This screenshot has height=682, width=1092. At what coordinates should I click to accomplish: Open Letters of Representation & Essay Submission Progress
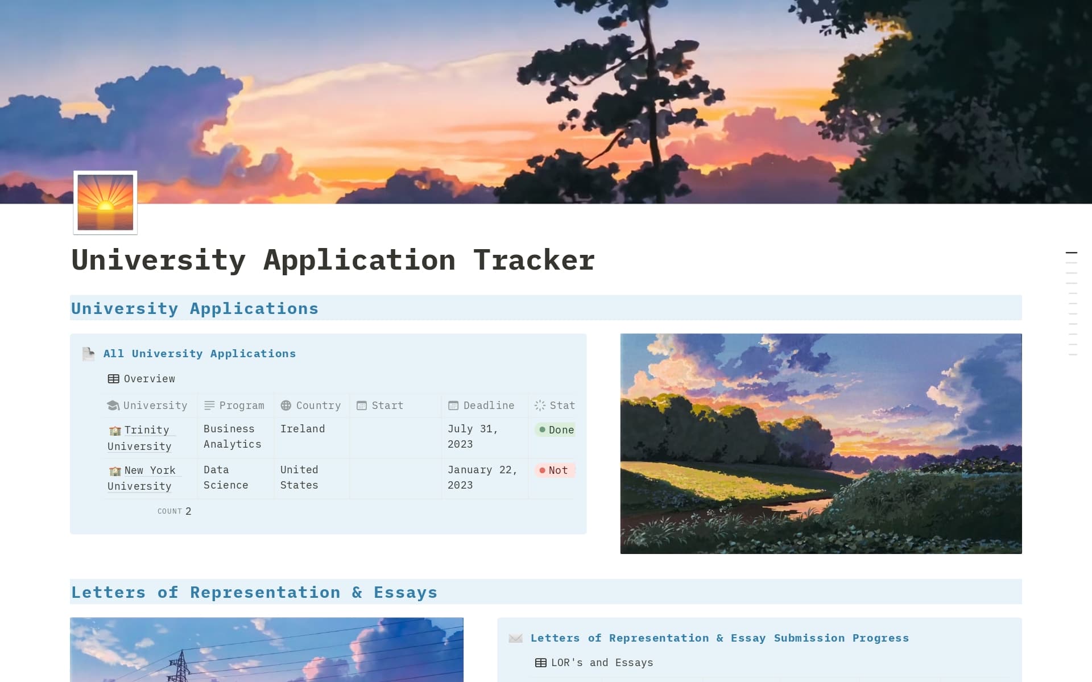719,638
